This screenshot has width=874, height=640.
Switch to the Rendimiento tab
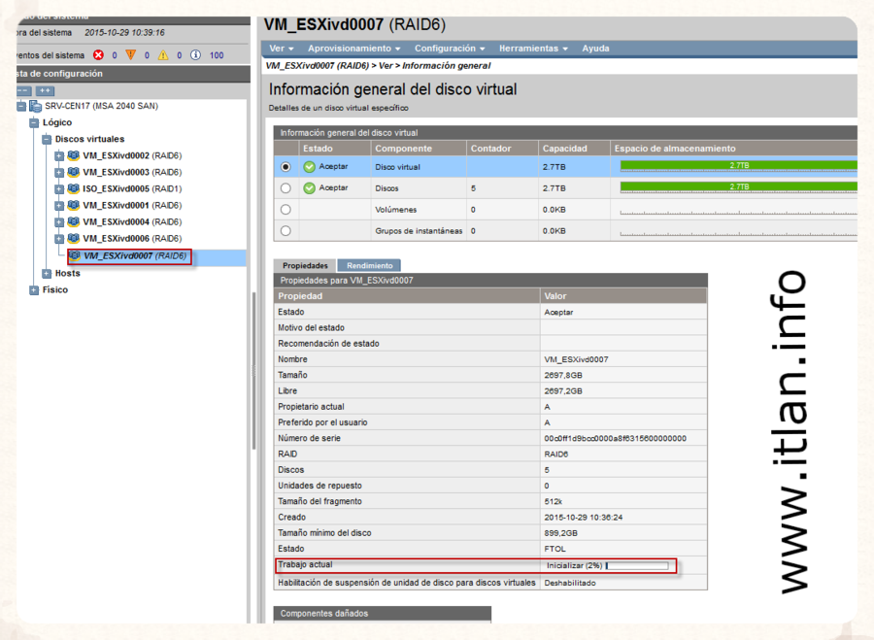369,265
